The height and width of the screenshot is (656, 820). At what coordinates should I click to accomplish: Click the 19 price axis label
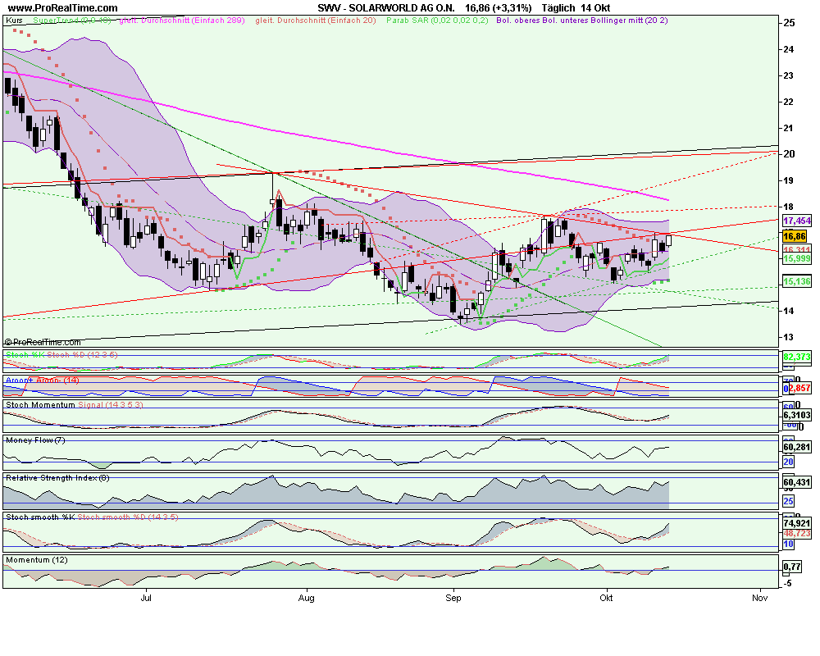click(788, 180)
